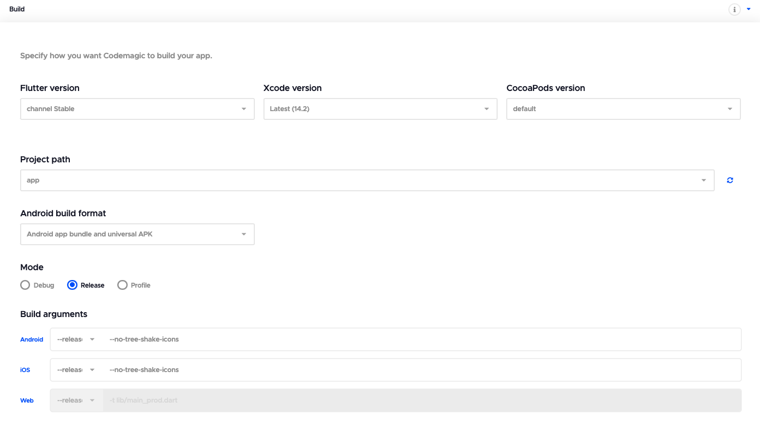The width and height of the screenshot is (760, 426).
Task: Click the Android link label
Action: (32, 339)
